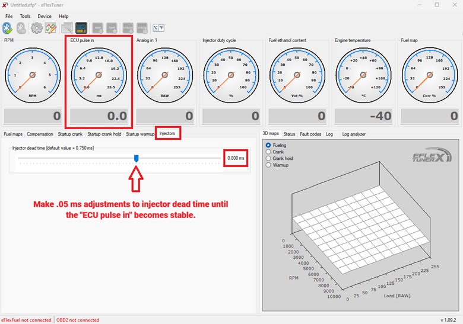Switch to the Compensation tab
This screenshot has width=463, height=324.
pos(40,134)
